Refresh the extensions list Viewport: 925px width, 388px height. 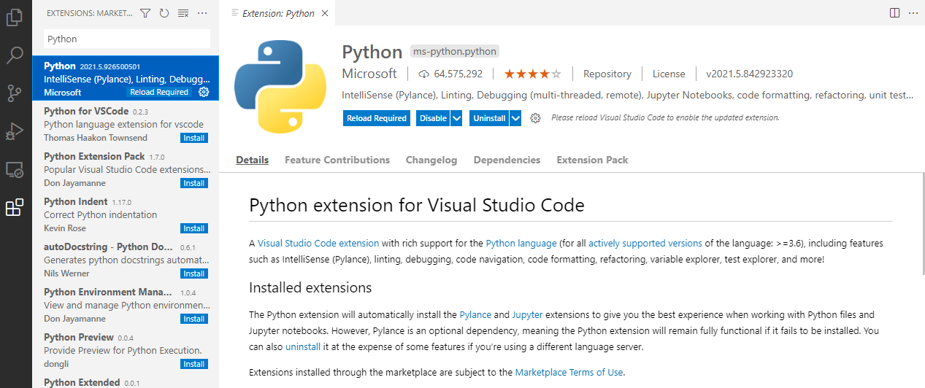point(164,13)
